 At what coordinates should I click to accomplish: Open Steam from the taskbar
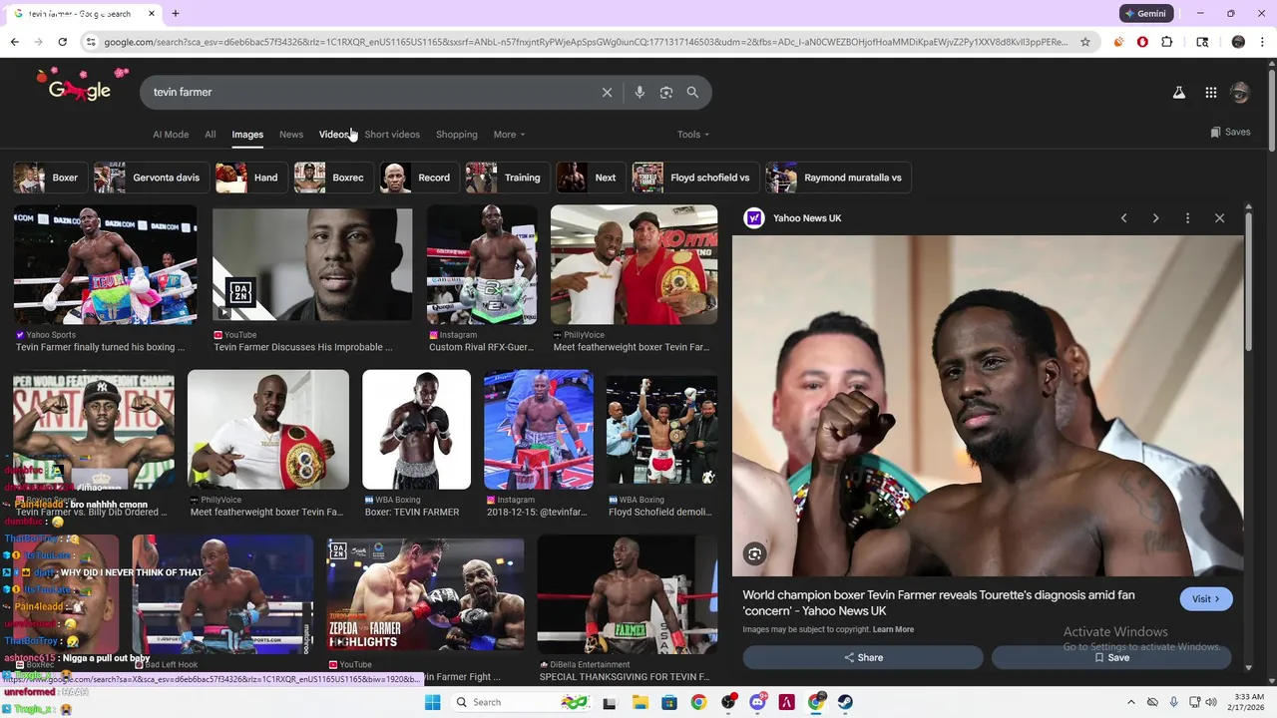click(x=845, y=702)
